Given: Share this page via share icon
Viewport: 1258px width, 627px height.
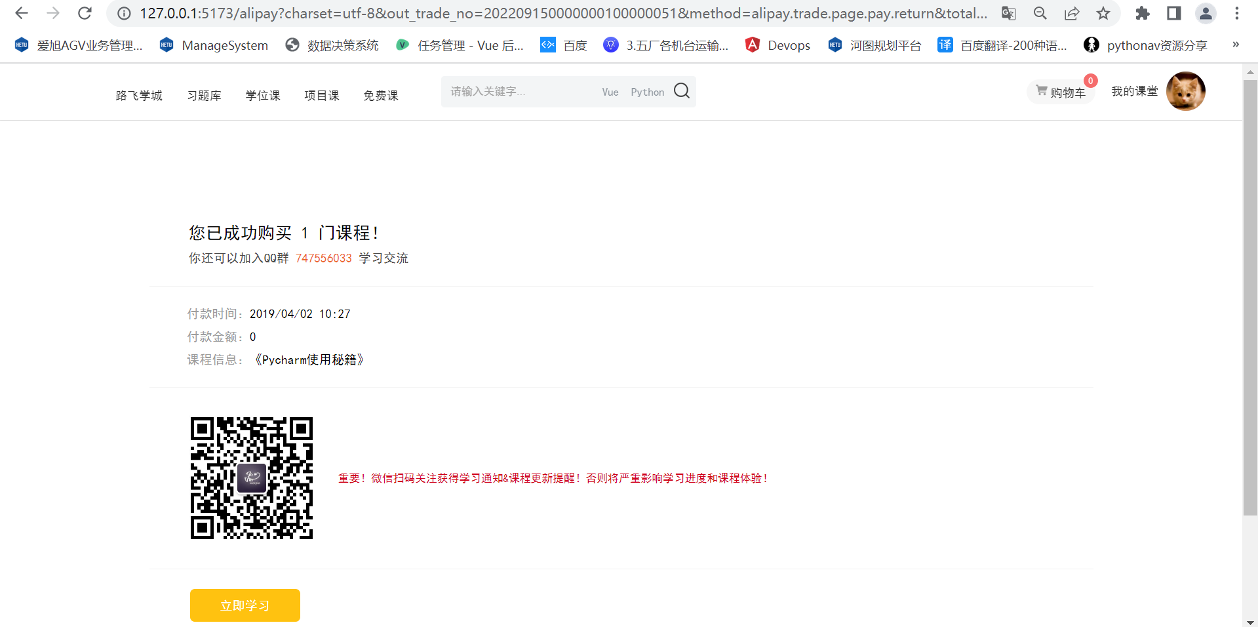Looking at the screenshot, I should [x=1072, y=13].
